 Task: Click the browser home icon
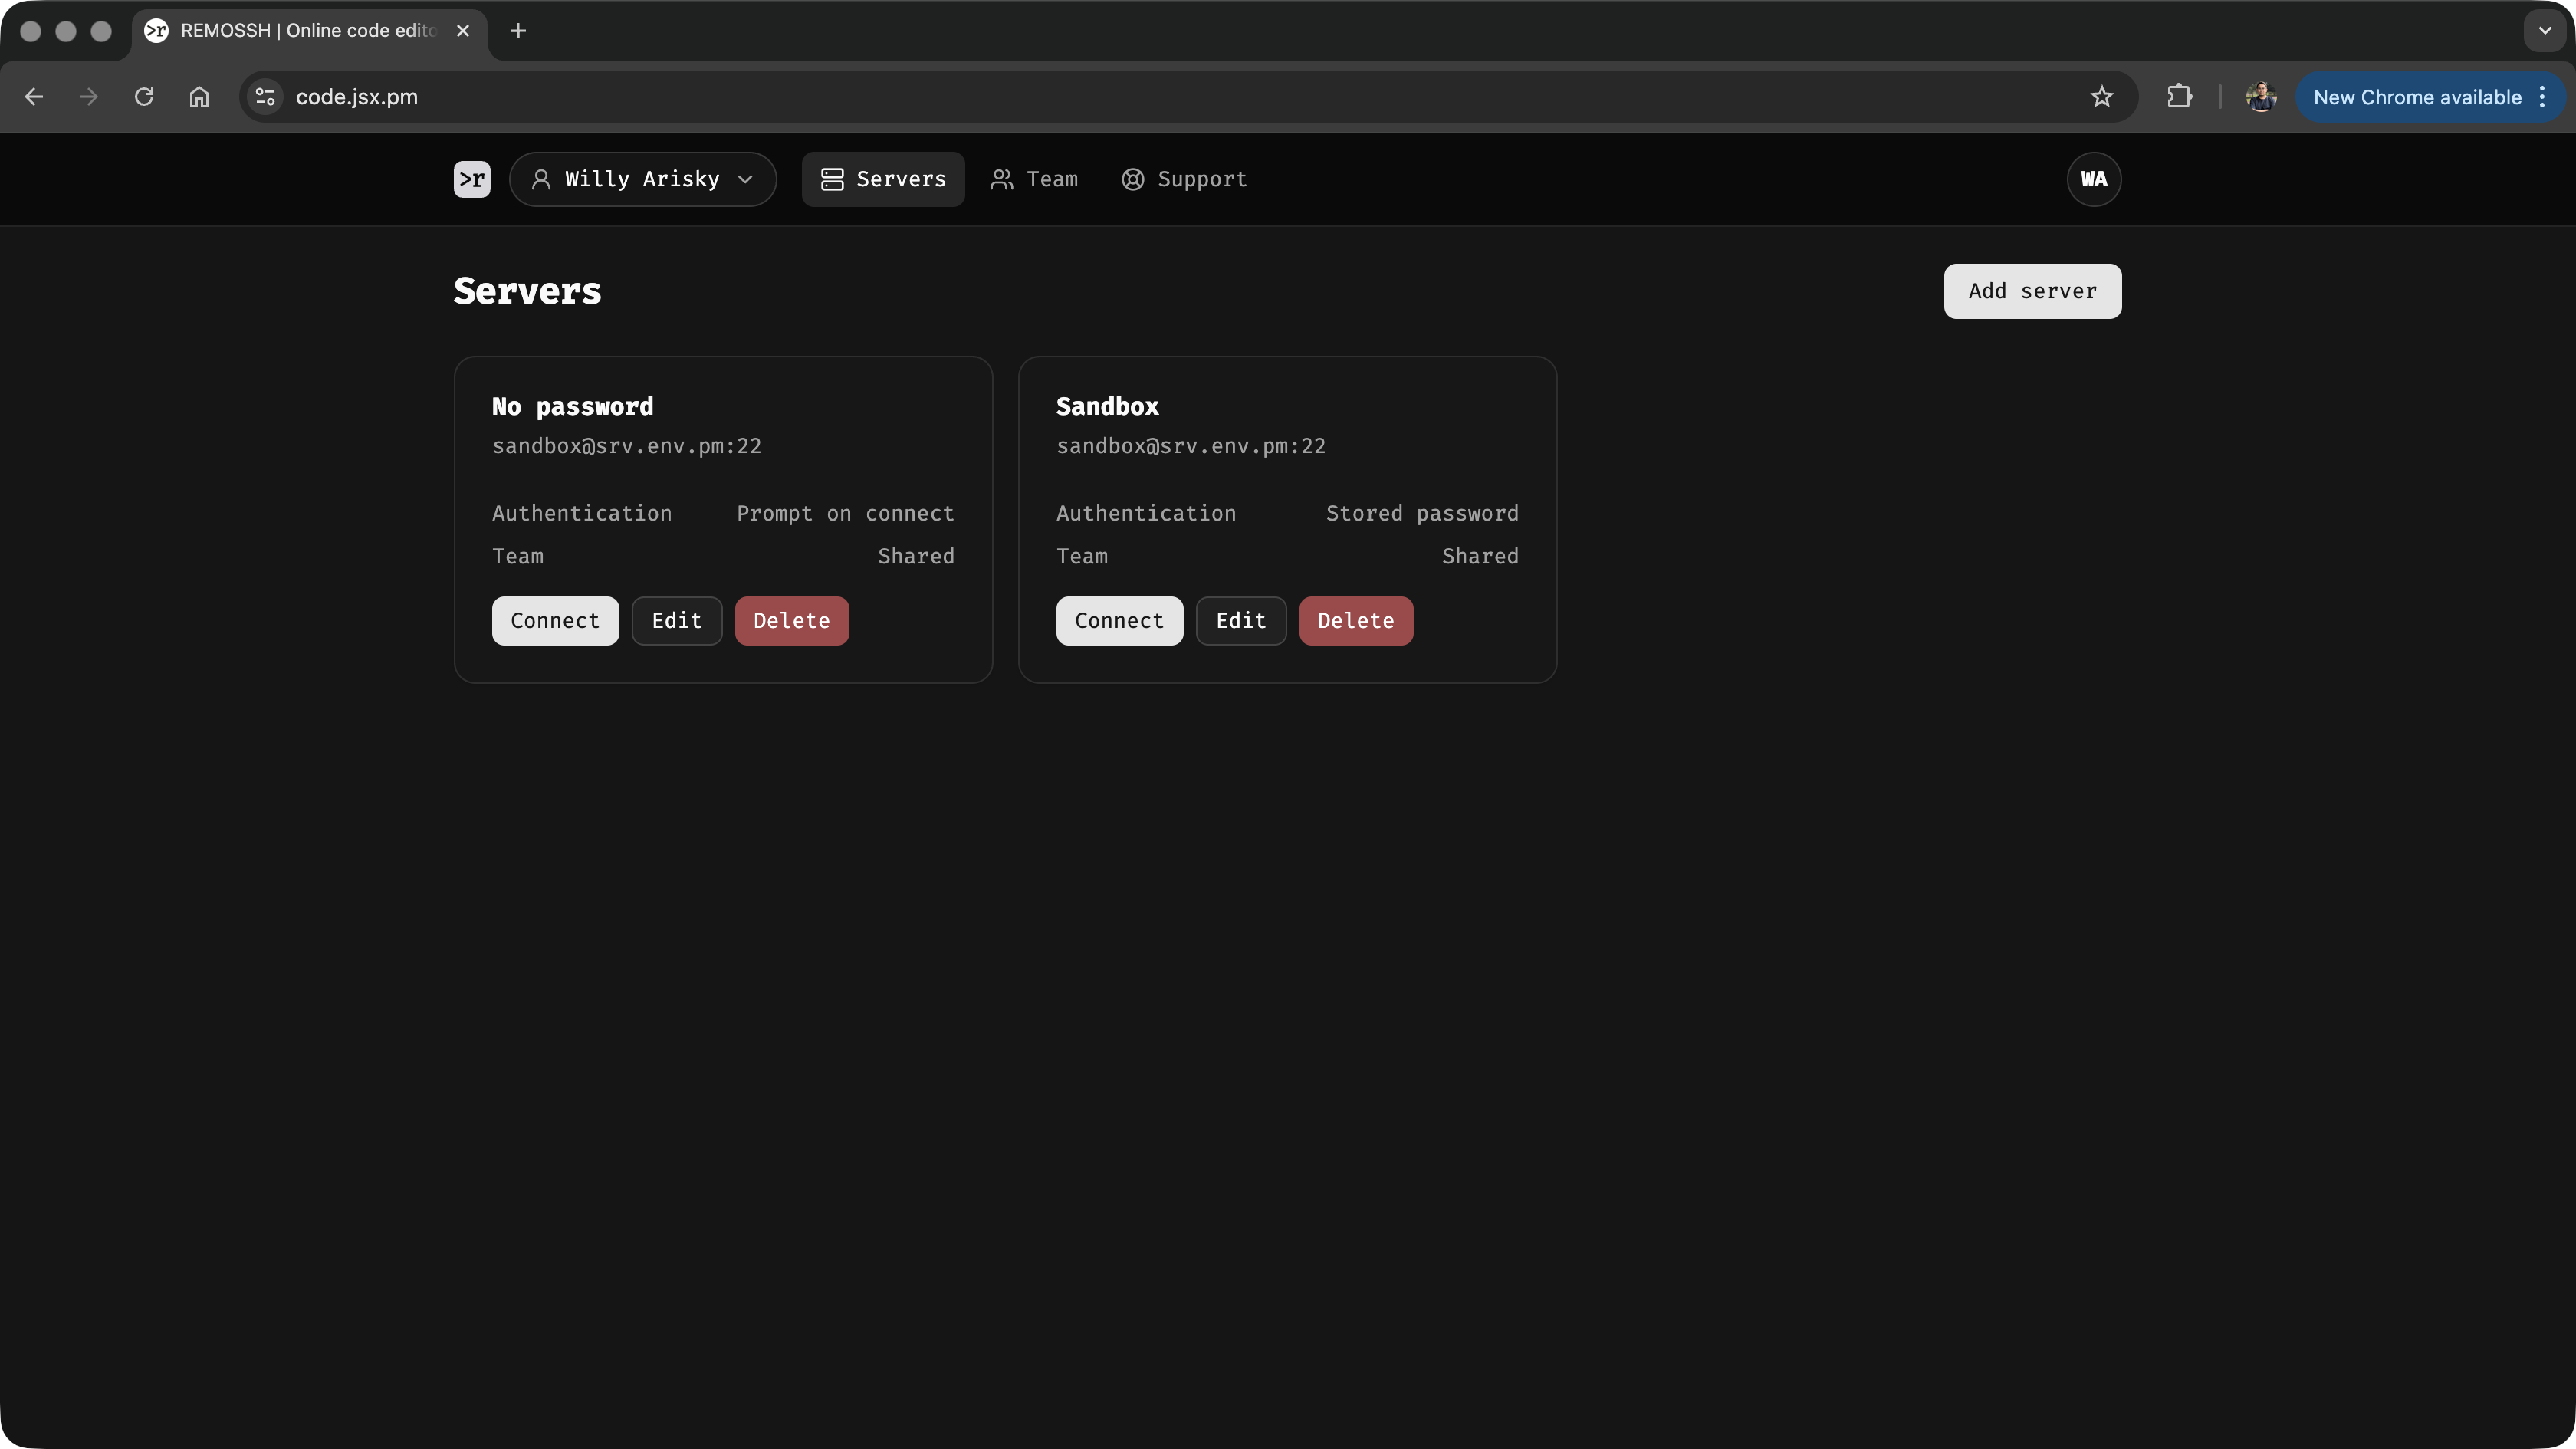tap(198, 96)
